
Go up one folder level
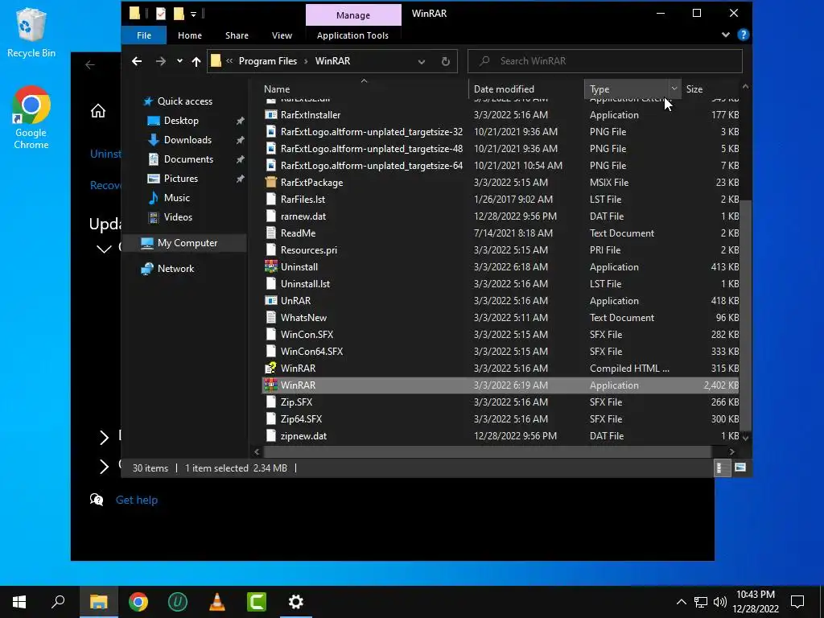click(196, 61)
